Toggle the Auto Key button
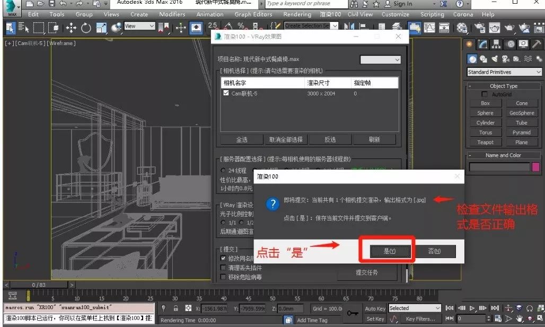 375,308
